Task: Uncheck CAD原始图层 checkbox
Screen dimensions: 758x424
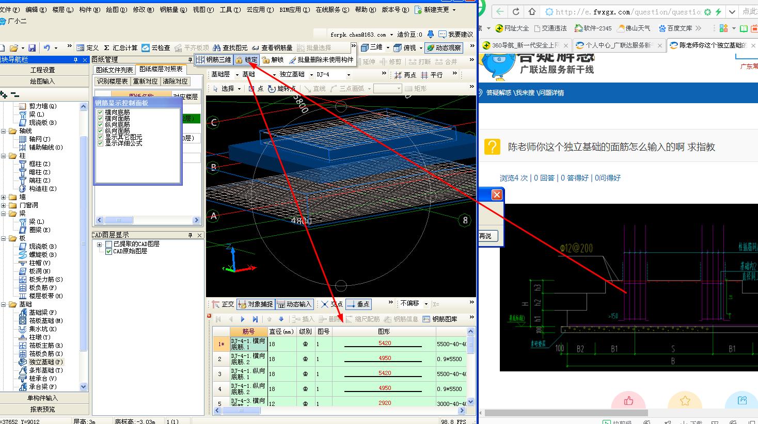Action: (109, 251)
